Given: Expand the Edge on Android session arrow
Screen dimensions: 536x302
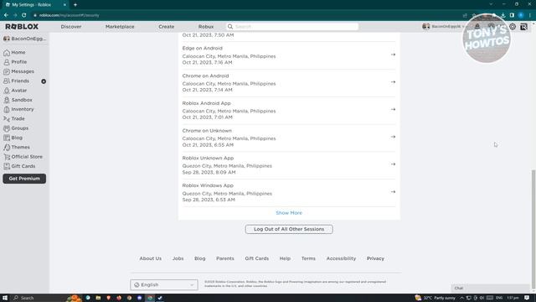Looking at the screenshot, I should click(x=393, y=55).
